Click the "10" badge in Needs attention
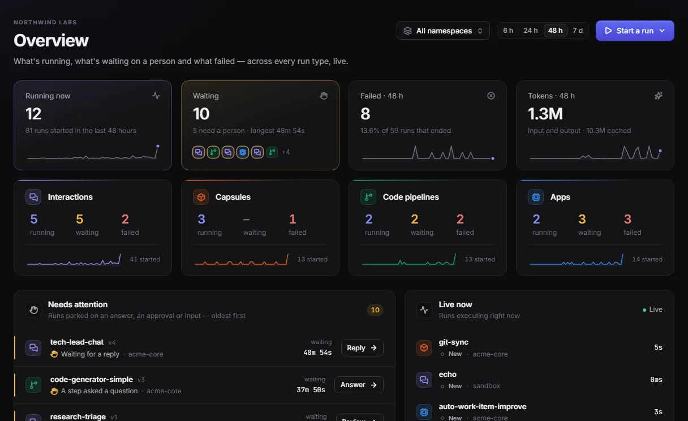This screenshot has width=688, height=421. (x=375, y=310)
